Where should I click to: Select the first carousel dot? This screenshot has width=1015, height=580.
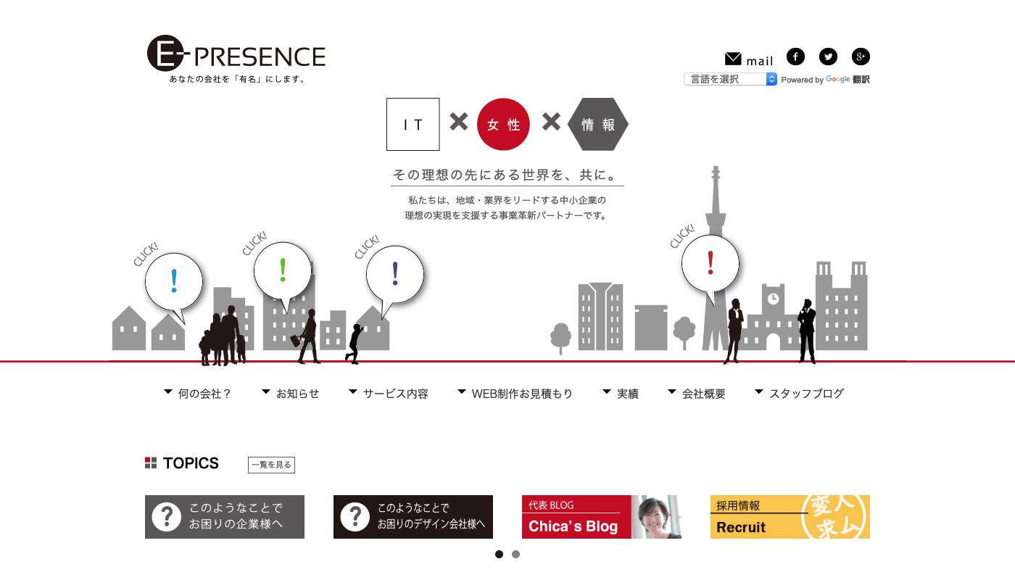click(499, 554)
